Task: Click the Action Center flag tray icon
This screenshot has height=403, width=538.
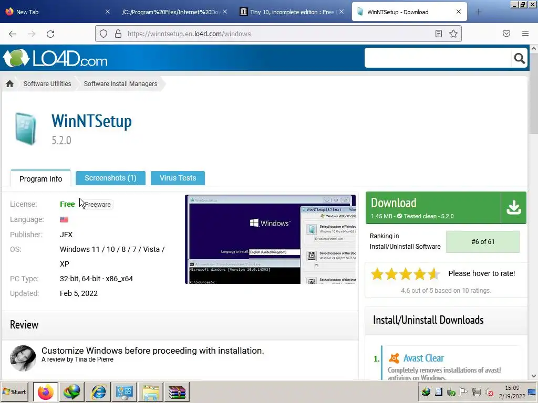Action: tap(463, 392)
